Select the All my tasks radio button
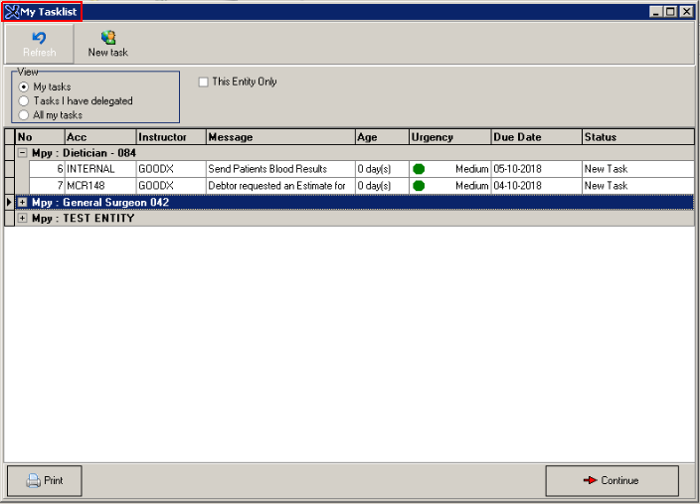The width and height of the screenshot is (700, 504). coord(24,115)
